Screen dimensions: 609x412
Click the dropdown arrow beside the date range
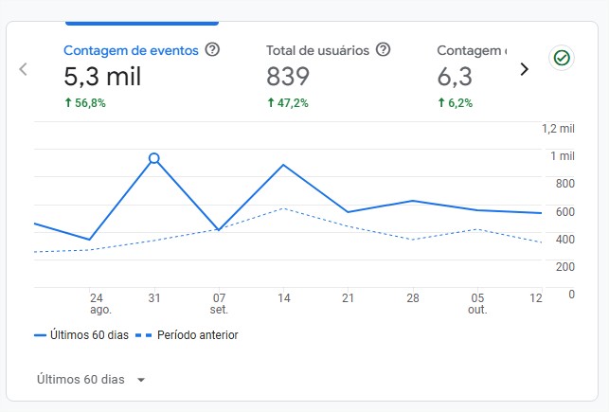(x=141, y=380)
